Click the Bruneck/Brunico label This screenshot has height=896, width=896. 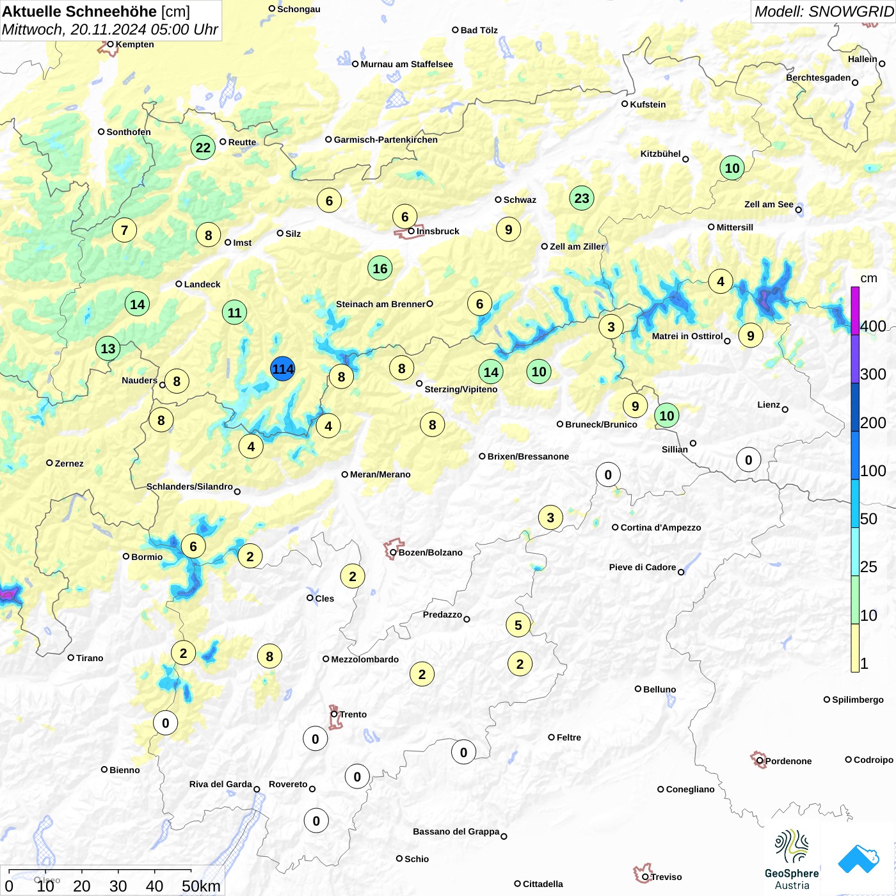601,424
